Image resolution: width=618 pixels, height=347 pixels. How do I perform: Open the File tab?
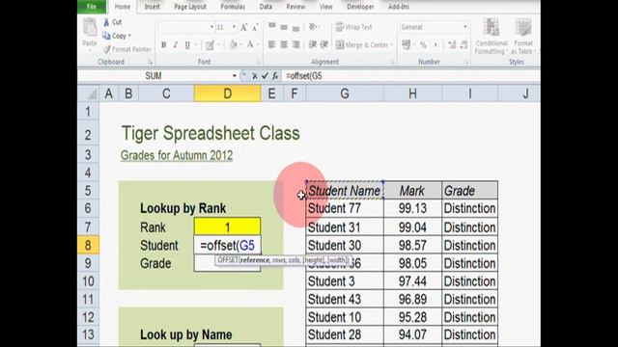click(92, 7)
